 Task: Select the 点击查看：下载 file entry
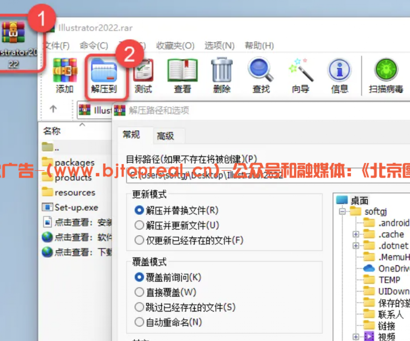(77, 252)
